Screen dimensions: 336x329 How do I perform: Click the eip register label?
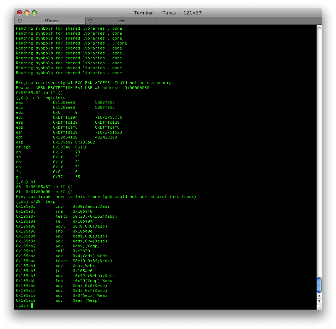click(19, 142)
